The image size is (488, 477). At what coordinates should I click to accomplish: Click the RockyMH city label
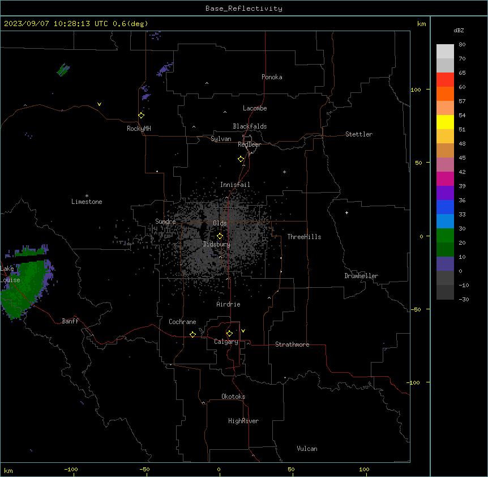coord(139,129)
